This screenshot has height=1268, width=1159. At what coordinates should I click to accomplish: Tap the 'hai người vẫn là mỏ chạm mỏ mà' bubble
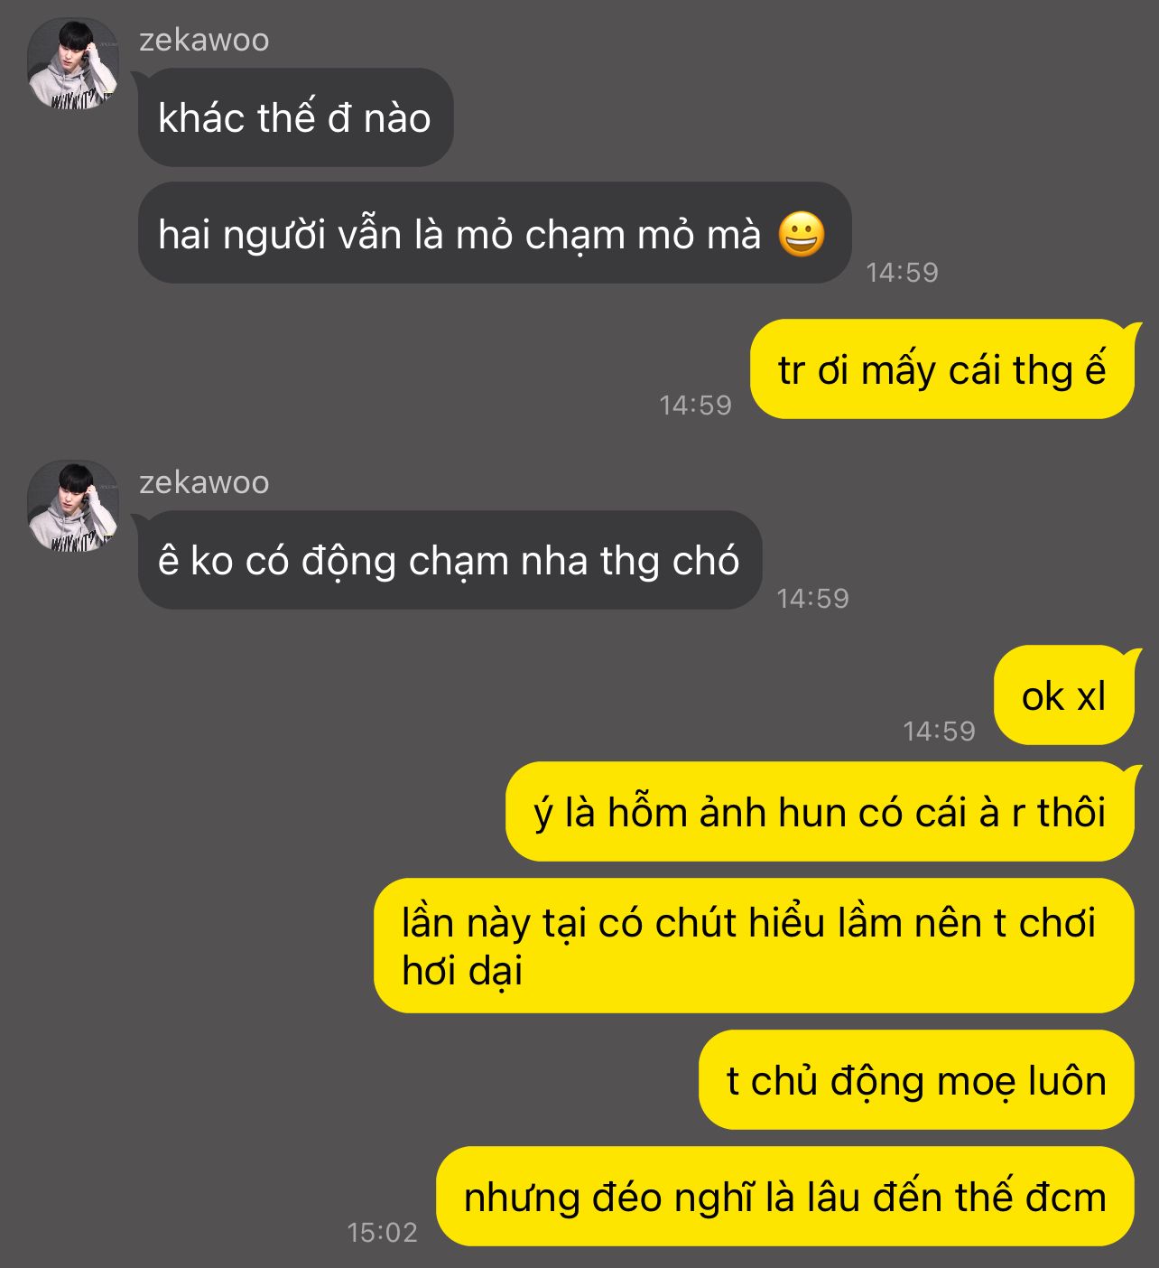(x=495, y=234)
